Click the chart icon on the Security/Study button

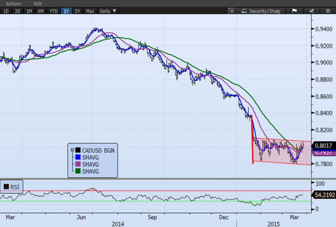[x=244, y=11]
